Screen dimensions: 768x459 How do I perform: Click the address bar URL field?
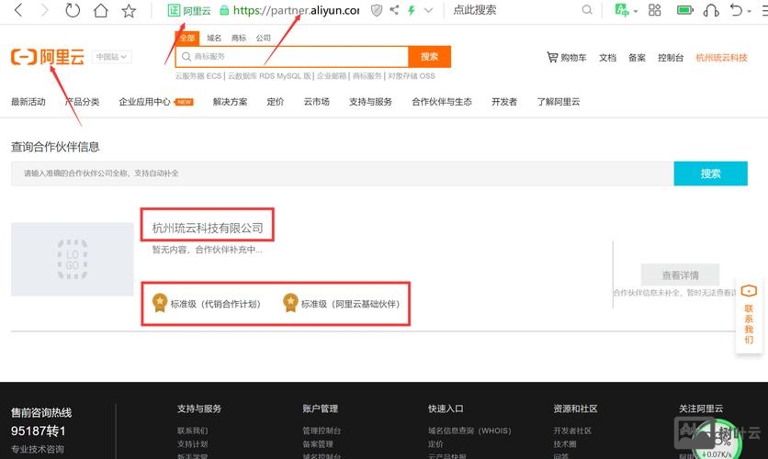[296, 10]
